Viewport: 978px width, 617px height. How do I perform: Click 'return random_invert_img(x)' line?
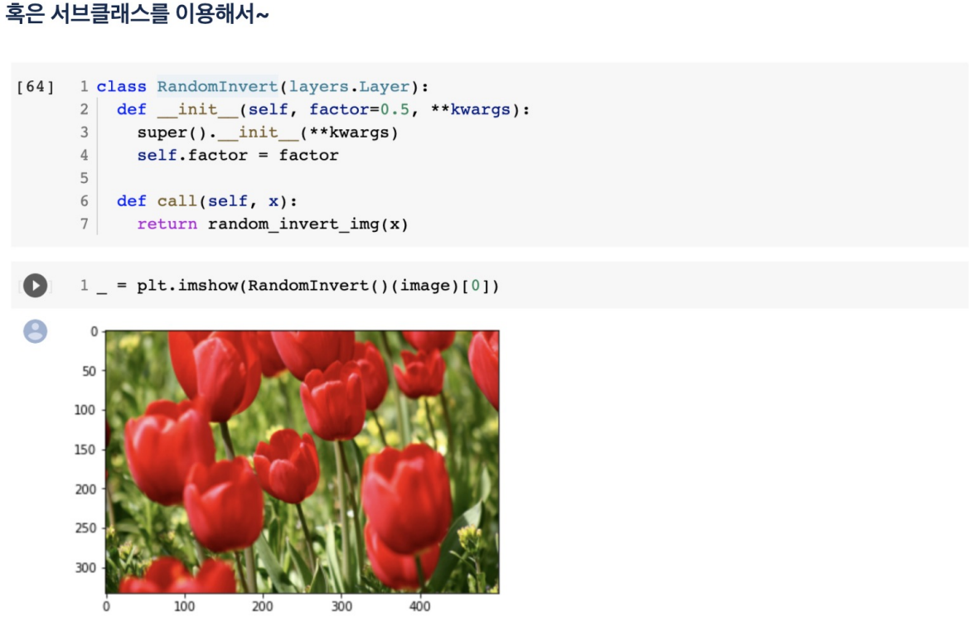point(273,224)
